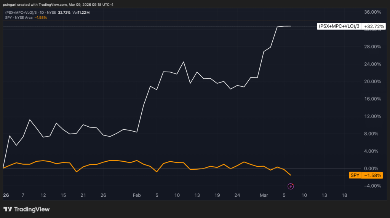Click the 18 date at axis end
This screenshot has width=390, height=218.
point(345,195)
